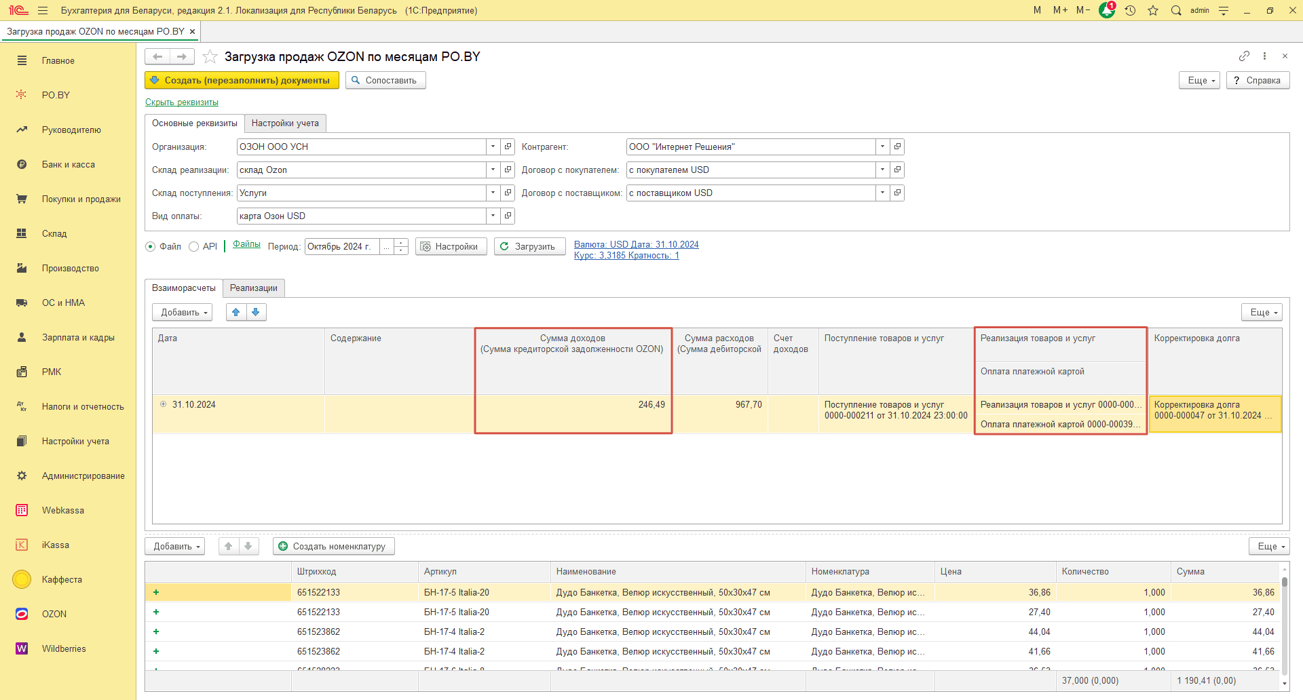Click the Скрыть реквизиты link
The image size is (1303, 700).
tap(182, 102)
